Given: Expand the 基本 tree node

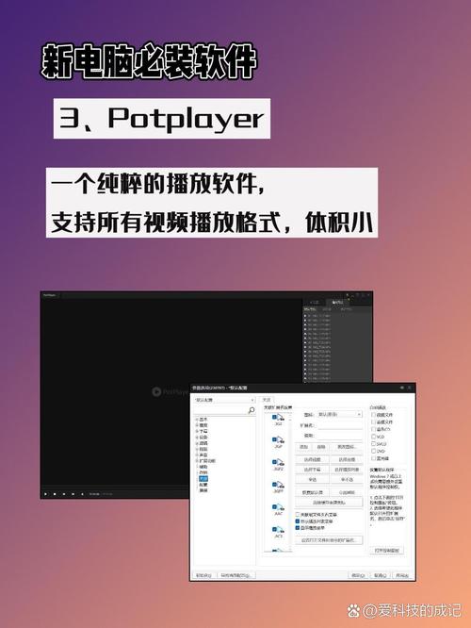Looking at the screenshot, I should click(x=197, y=420).
